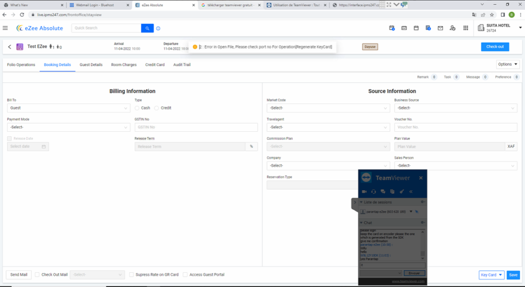
Task: Go back using the arrow beside Test EZee
Action: coord(9,47)
